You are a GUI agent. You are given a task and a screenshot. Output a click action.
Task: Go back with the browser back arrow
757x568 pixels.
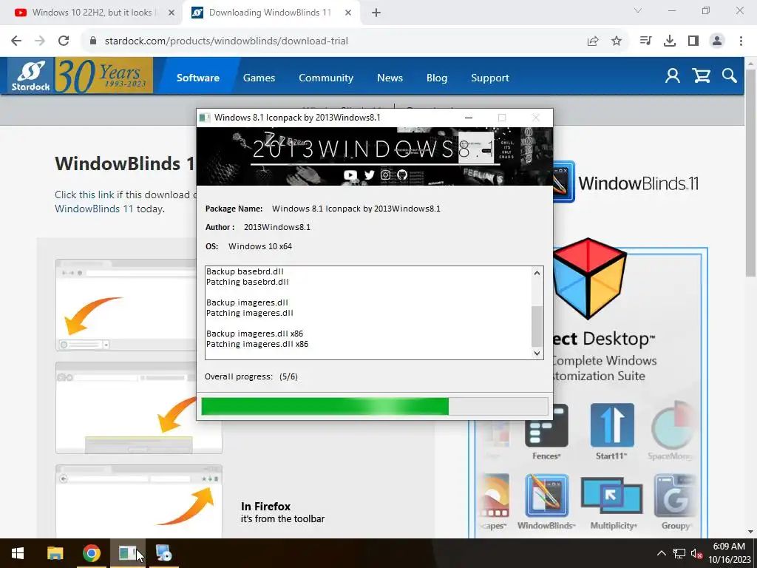click(x=16, y=41)
